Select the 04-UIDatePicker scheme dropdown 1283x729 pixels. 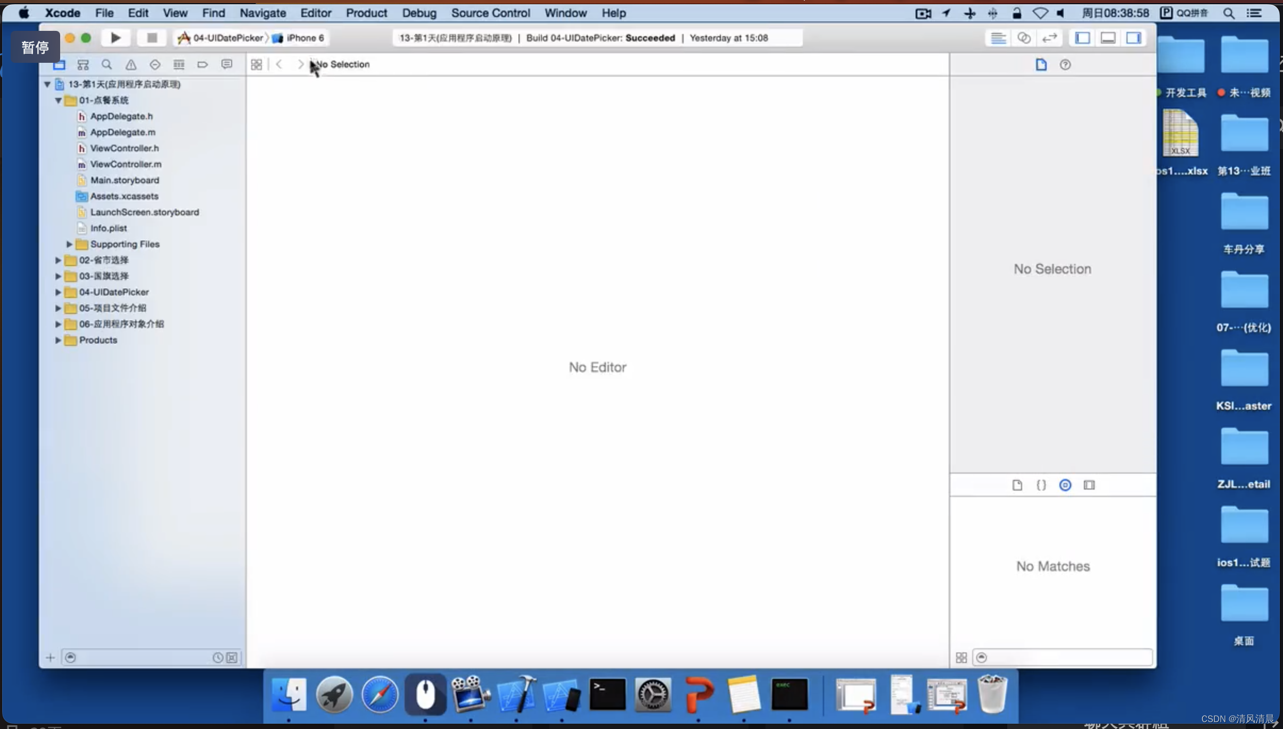221,38
